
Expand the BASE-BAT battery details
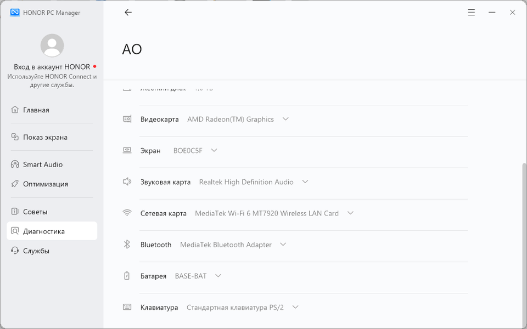[x=218, y=276]
